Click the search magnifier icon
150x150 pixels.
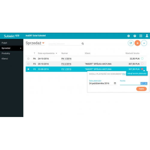point(82,43)
